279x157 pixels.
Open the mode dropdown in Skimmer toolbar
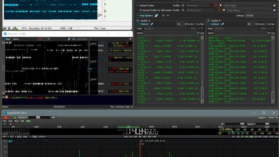tap(48, 39)
